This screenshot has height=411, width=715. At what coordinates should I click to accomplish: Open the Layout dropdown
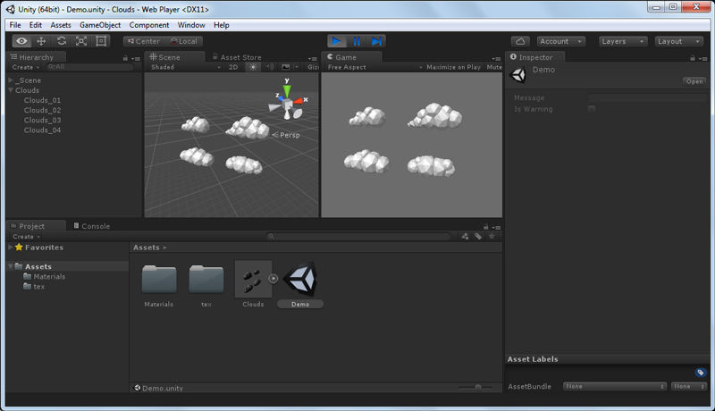click(679, 41)
